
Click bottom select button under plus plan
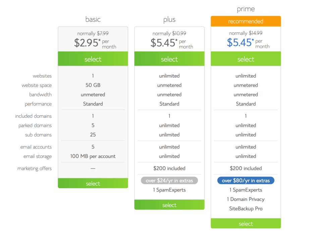tap(169, 205)
